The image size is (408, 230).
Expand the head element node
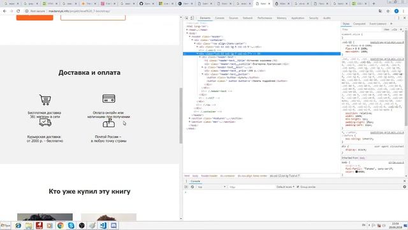coord(187,30)
